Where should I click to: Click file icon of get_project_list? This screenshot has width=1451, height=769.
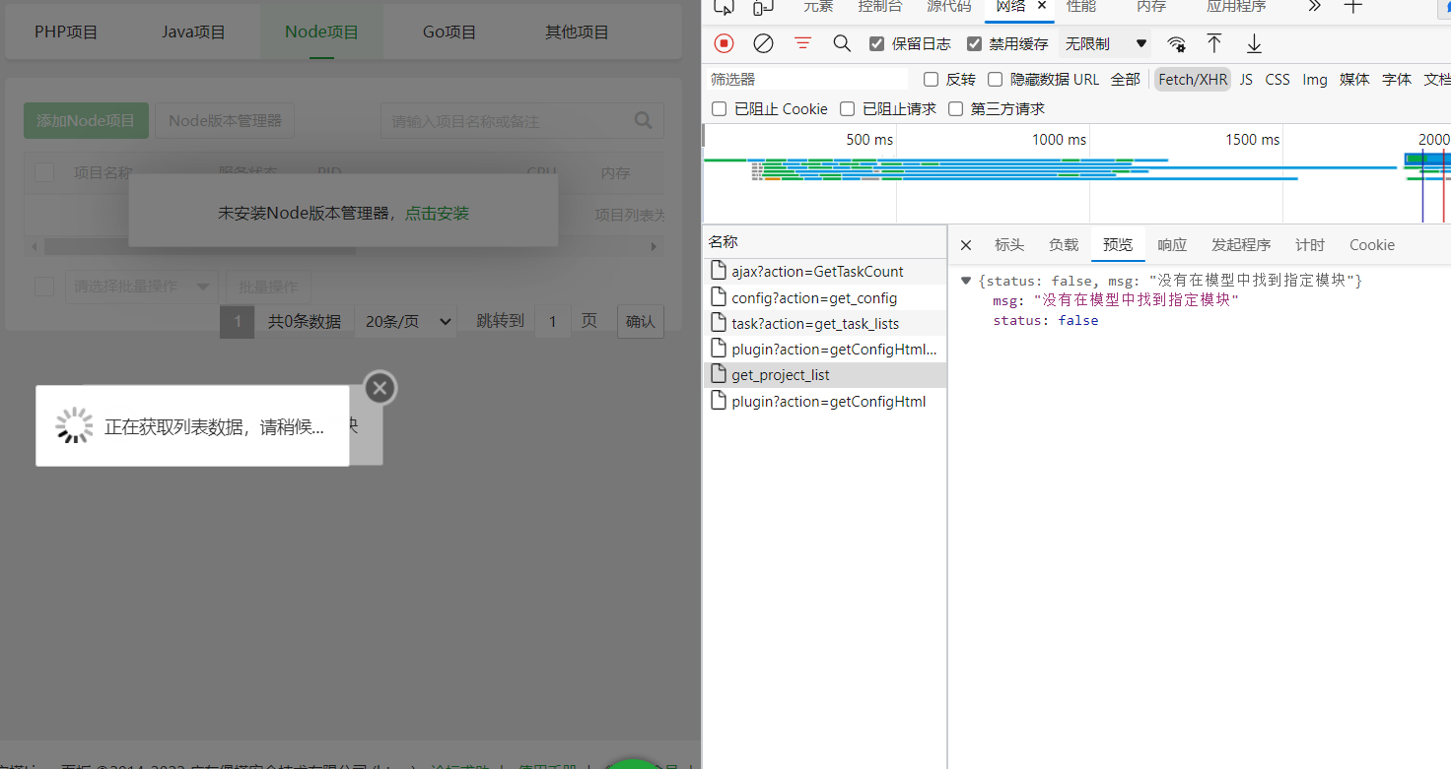click(x=719, y=374)
